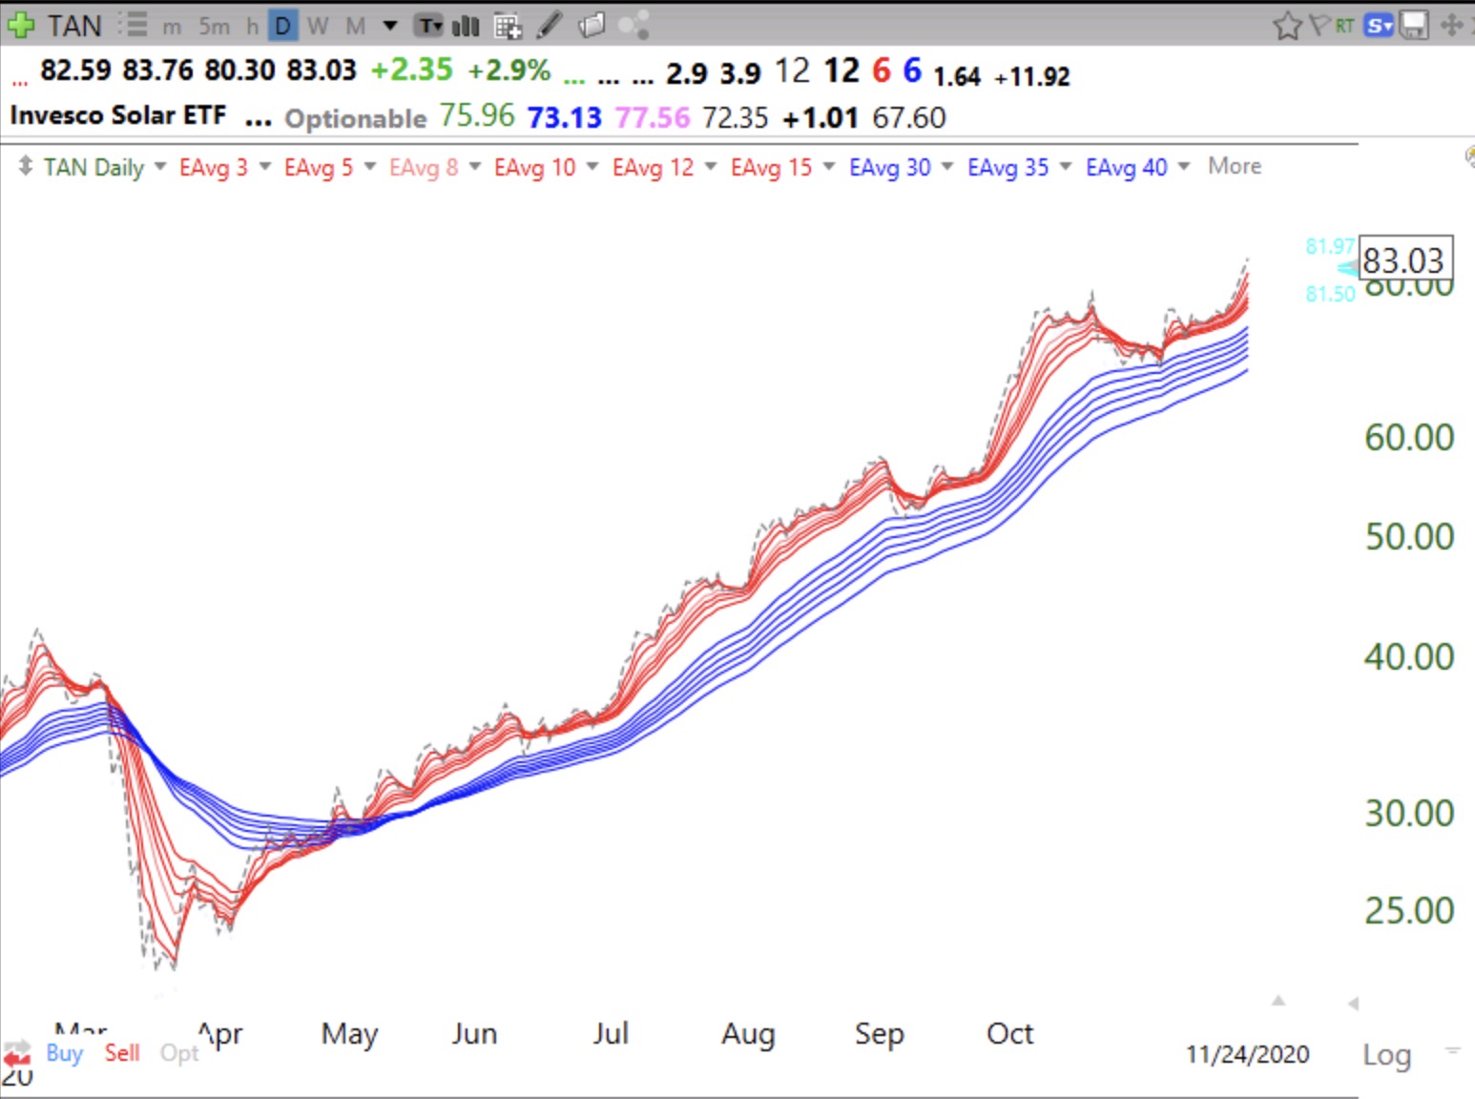Open the notes tag icon
The image size is (1475, 1099).
pos(592,25)
